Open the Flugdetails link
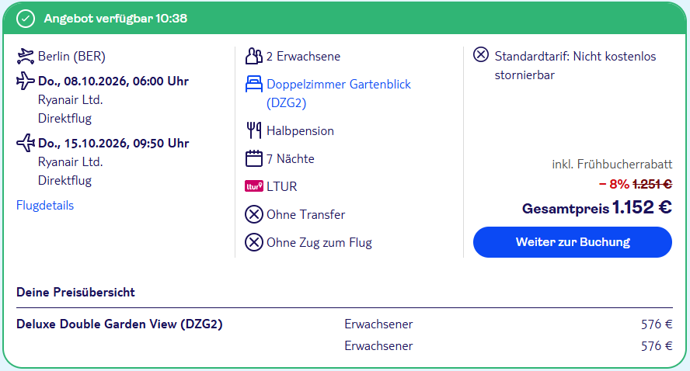This screenshot has height=371, width=690. [x=45, y=205]
